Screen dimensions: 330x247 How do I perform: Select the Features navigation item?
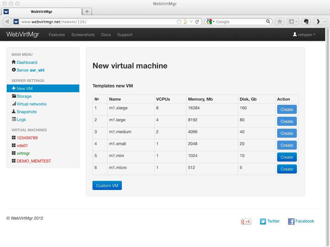point(57,35)
